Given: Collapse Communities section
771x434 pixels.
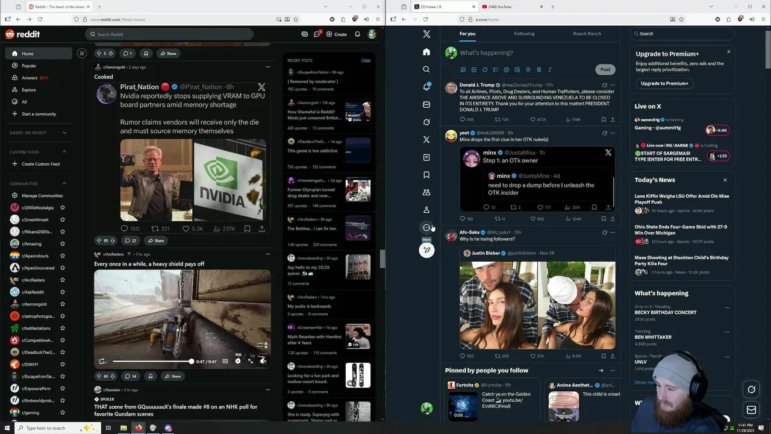Looking at the screenshot, I should point(64,183).
